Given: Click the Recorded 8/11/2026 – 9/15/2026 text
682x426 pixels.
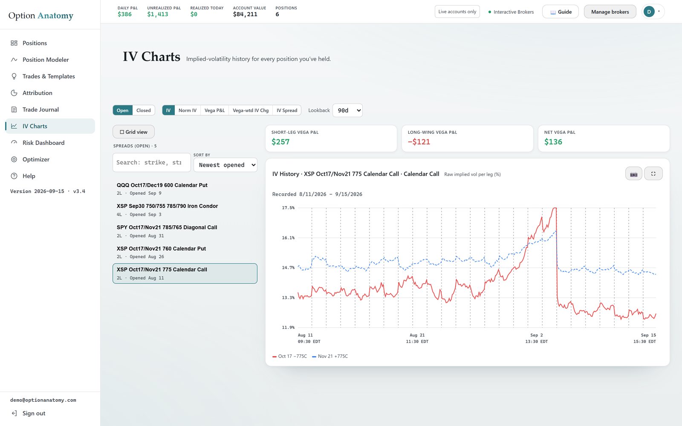Looking at the screenshot, I should (317, 194).
